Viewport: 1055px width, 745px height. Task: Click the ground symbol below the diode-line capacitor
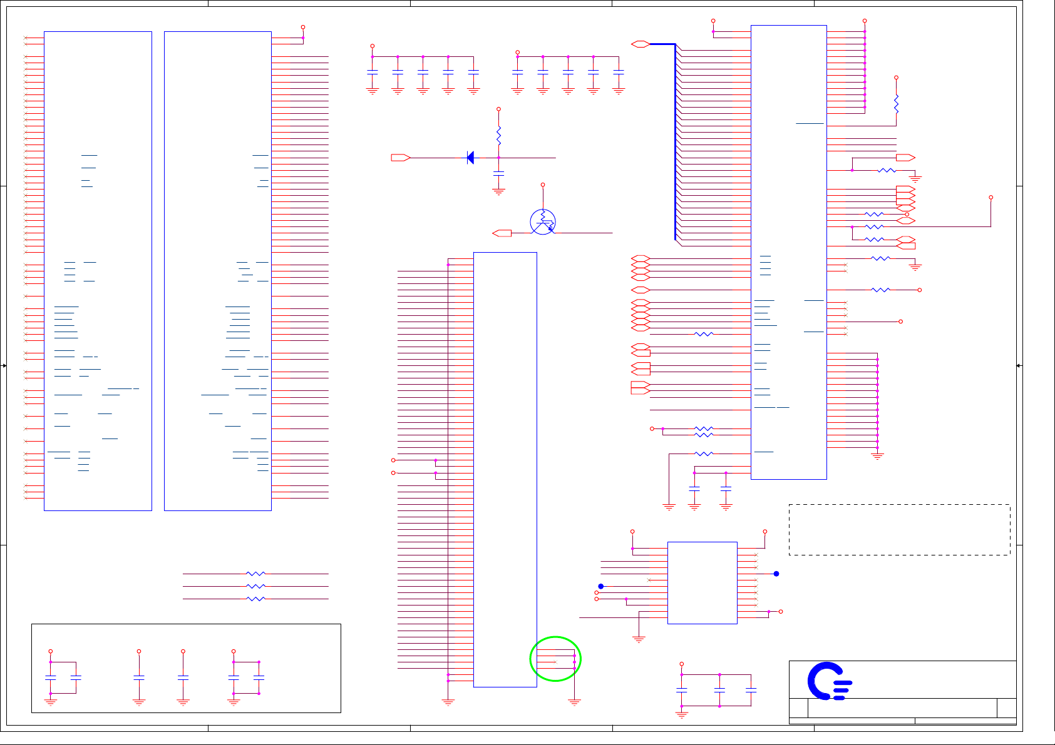click(x=499, y=191)
